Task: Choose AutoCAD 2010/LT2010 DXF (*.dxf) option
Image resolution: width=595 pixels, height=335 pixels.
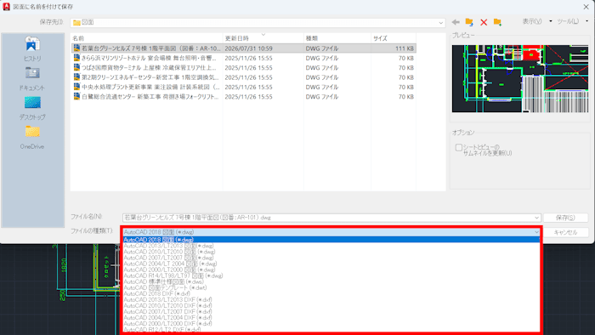Action: tap(331, 305)
